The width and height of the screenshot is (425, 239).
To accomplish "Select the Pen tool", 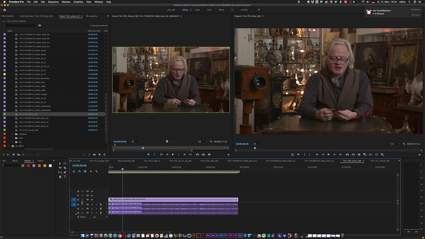I will [65, 172].
